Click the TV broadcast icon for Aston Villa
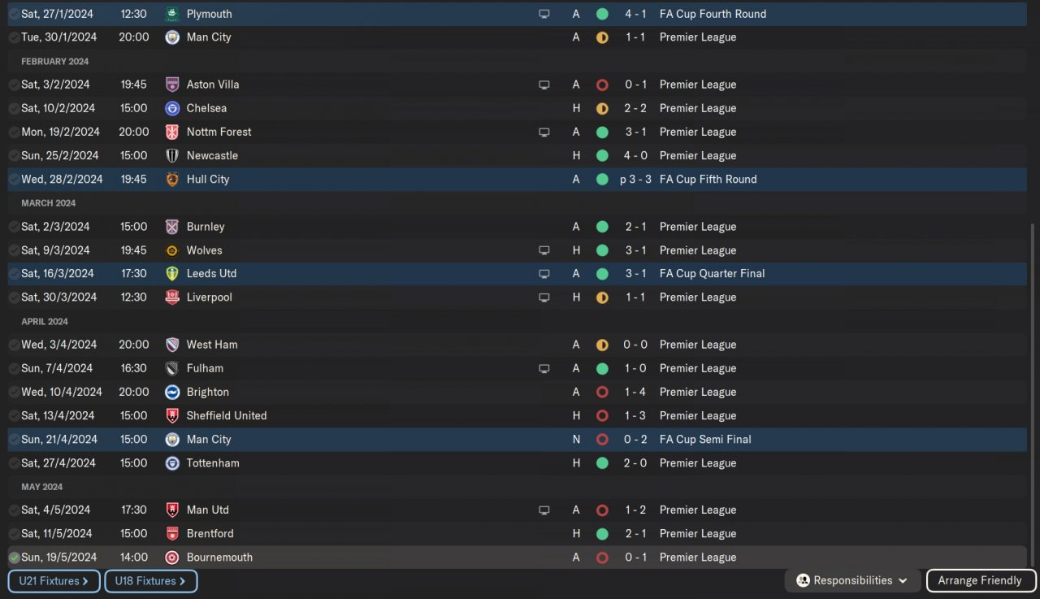The width and height of the screenshot is (1040, 599). tap(544, 85)
